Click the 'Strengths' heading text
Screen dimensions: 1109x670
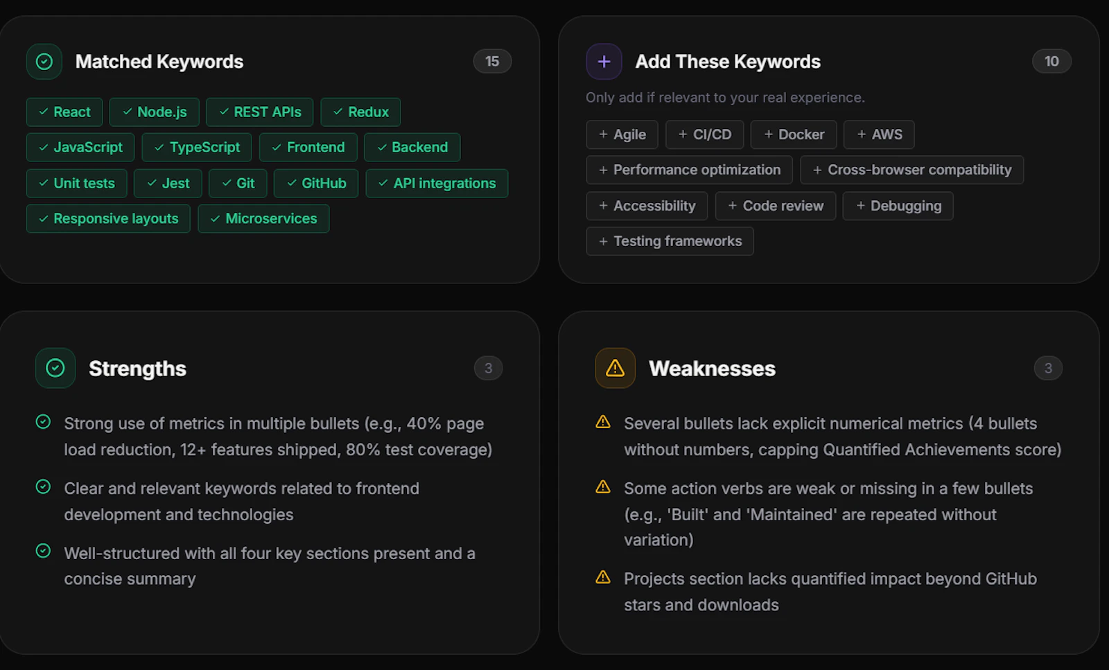coord(137,369)
